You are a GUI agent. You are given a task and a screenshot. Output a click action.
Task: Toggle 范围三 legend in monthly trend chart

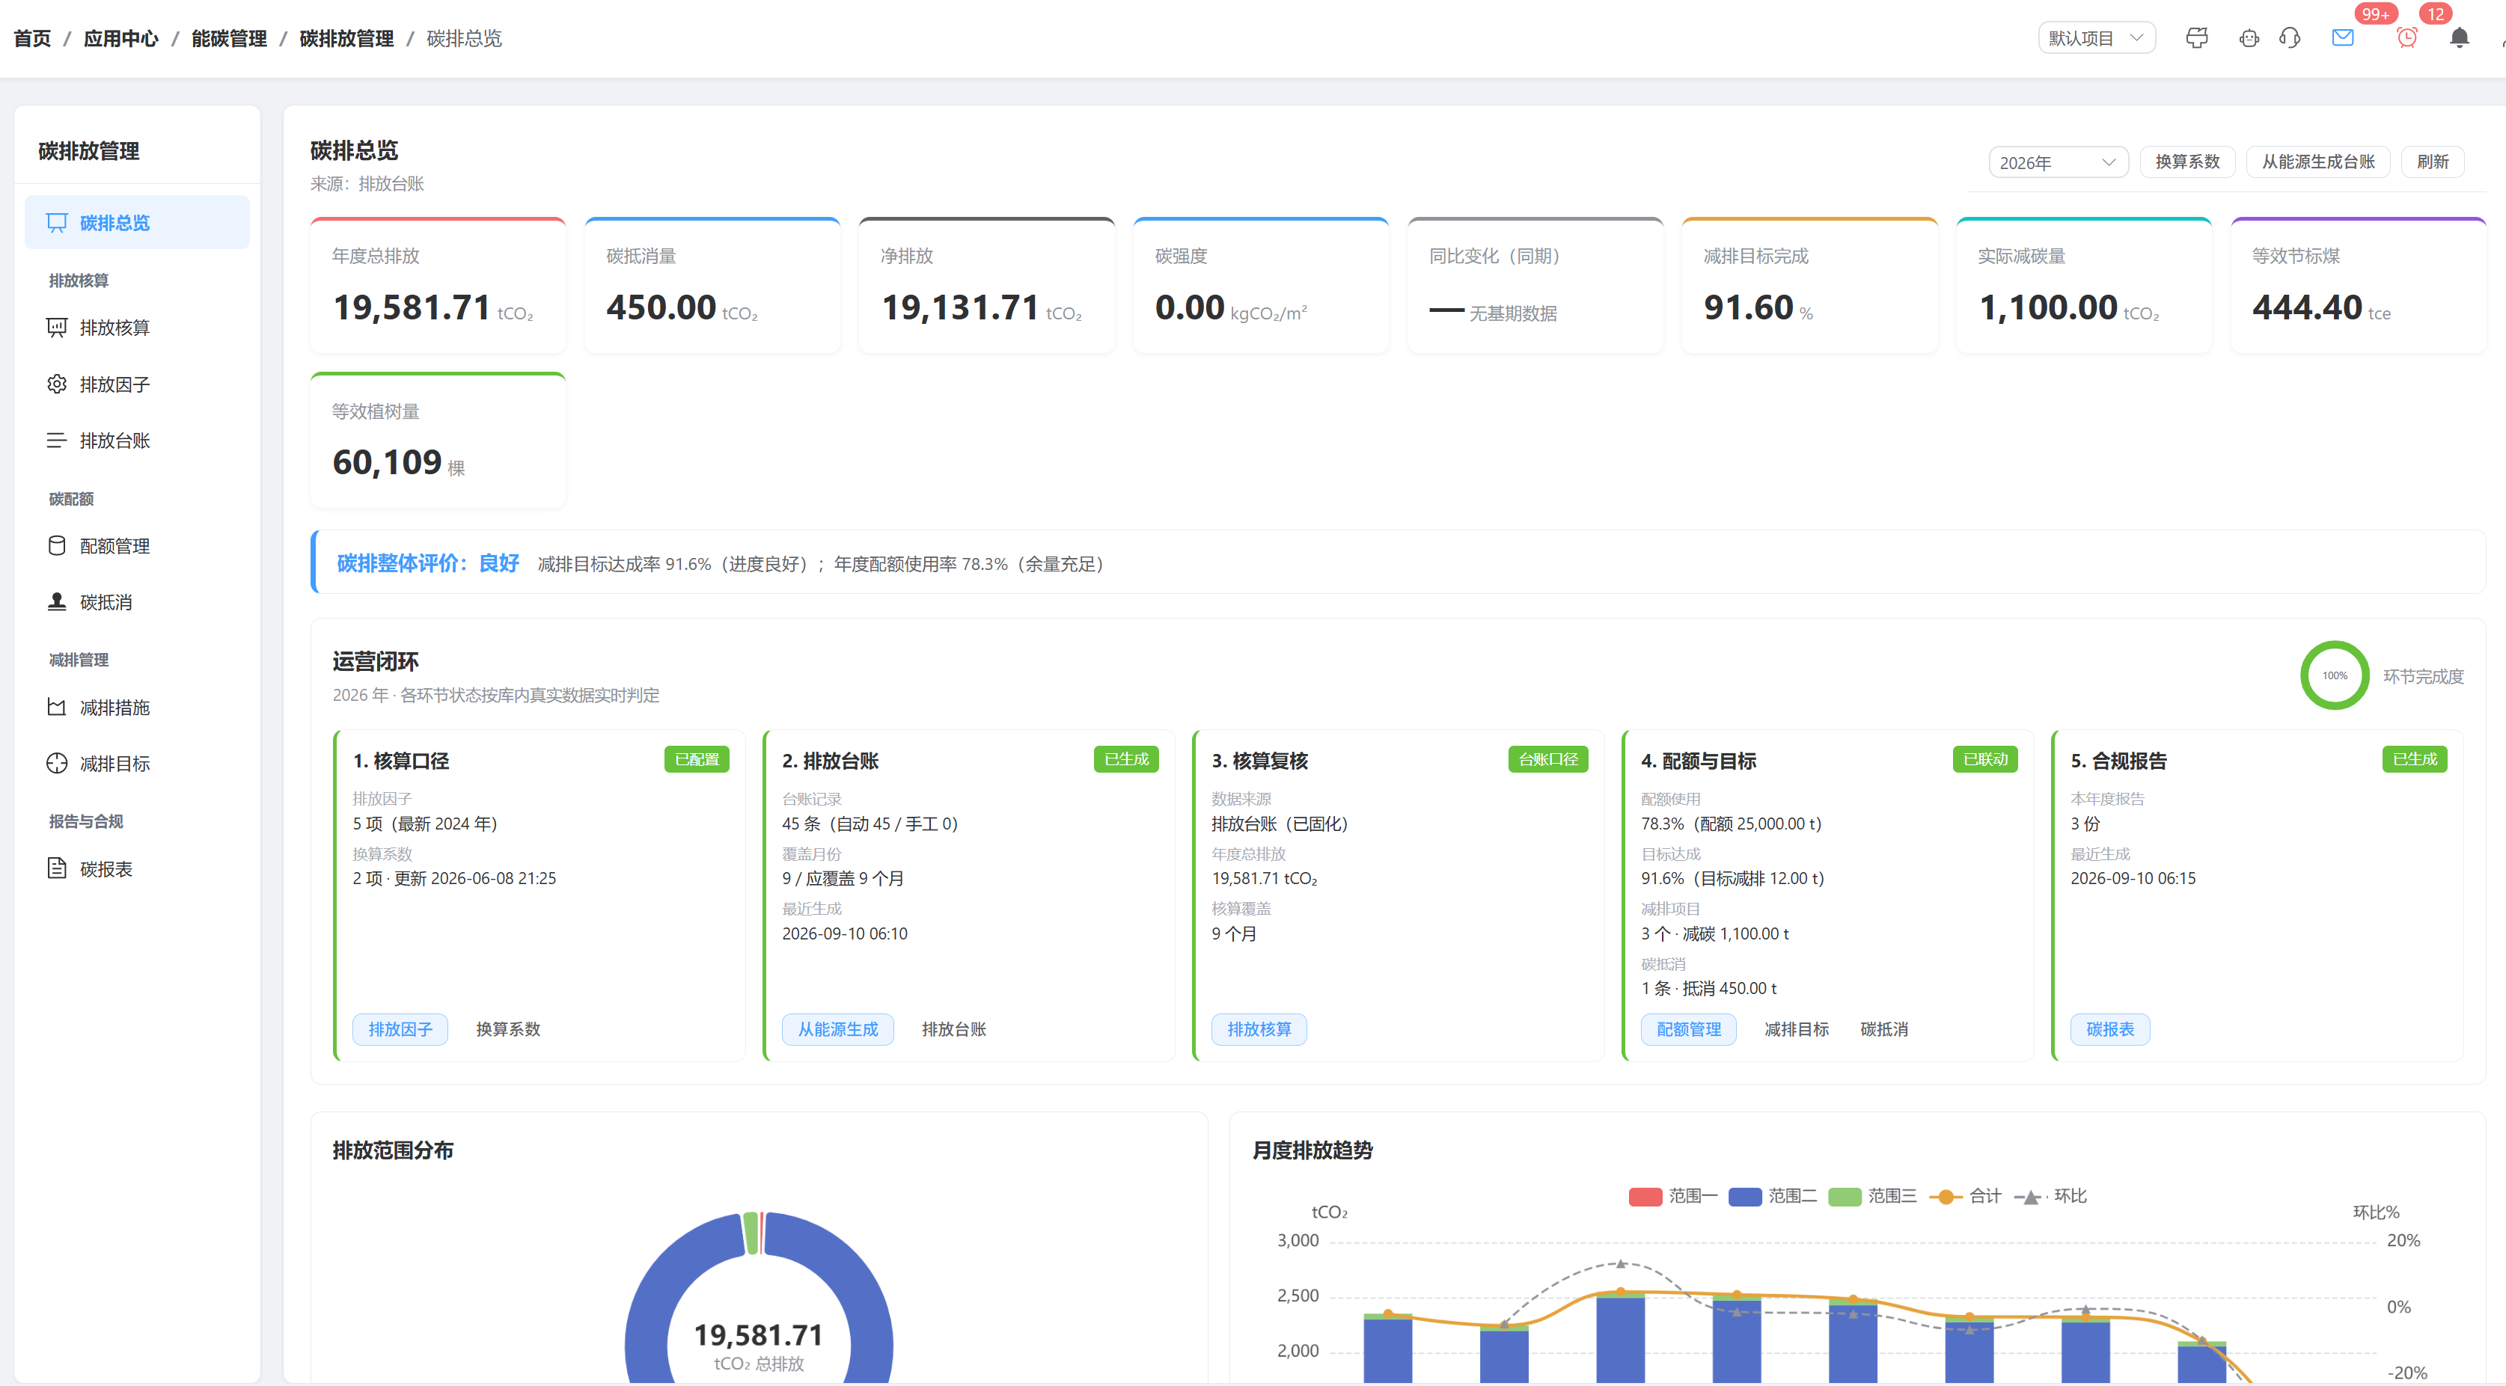tap(1871, 1196)
